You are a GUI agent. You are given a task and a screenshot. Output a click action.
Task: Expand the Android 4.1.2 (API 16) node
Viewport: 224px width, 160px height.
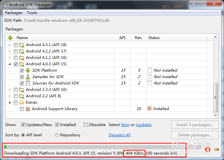coord(10,58)
